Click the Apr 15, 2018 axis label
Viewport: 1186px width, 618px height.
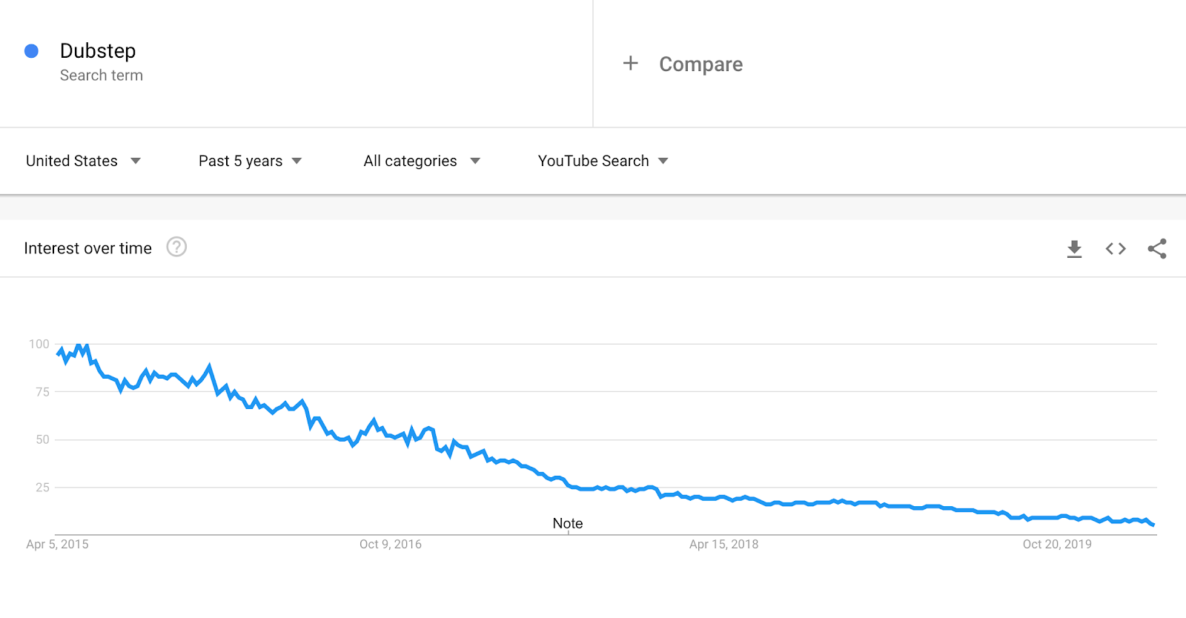(x=723, y=545)
